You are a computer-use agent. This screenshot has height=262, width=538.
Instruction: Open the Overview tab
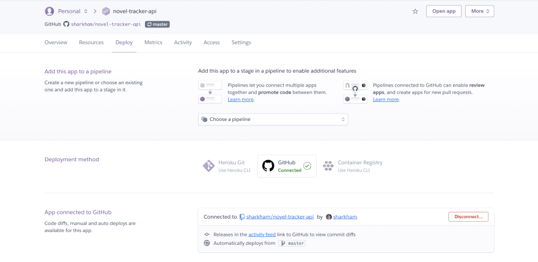click(56, 43)
